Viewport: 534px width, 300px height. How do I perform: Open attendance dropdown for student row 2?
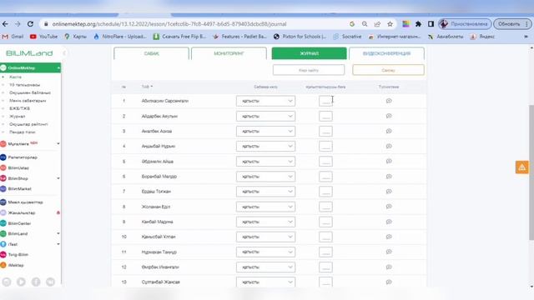[x=265, y=116]
